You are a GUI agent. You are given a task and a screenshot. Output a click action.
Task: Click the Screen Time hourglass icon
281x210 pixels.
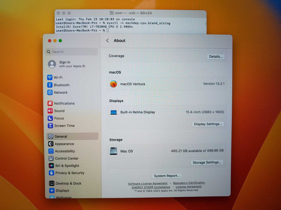pyautogui.click(x=50, y=126)
